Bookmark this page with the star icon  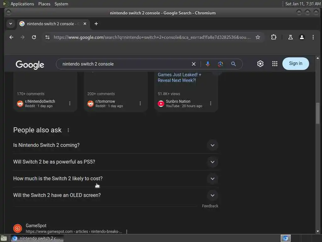258,37
